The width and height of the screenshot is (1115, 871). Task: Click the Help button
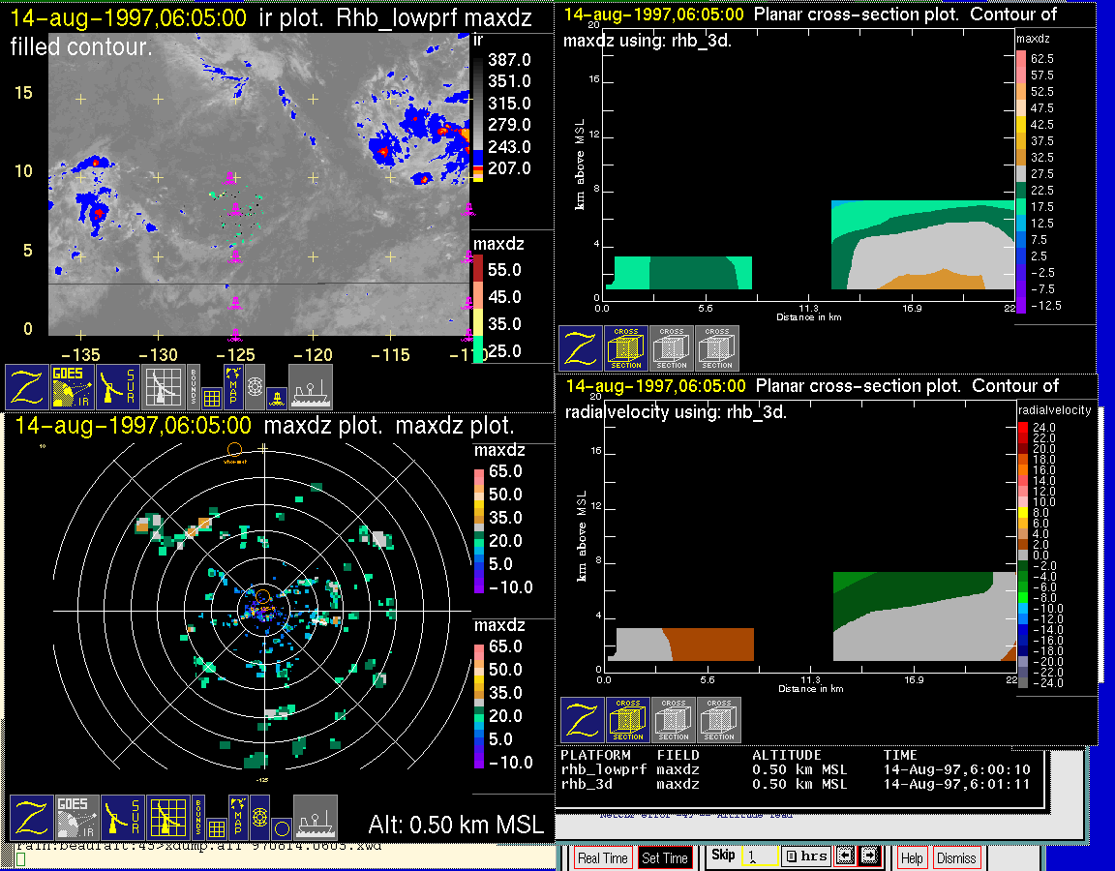(x=912, y=857)
